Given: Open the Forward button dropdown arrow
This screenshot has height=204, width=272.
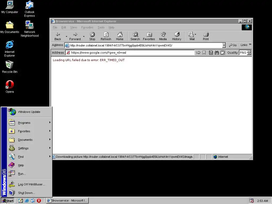Looking at the screenshot, I should coord(84,36).
